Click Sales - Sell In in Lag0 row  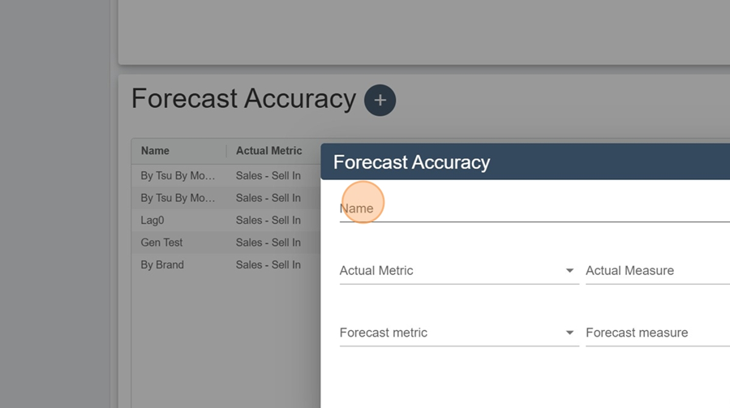coord(268,221)
